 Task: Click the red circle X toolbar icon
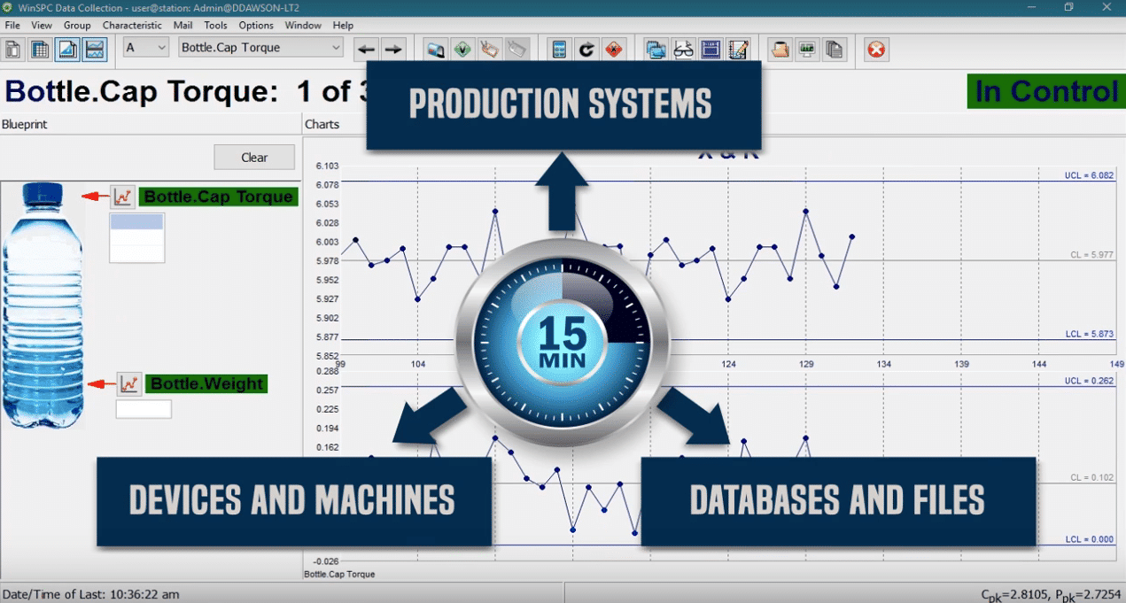pos(876,49)
